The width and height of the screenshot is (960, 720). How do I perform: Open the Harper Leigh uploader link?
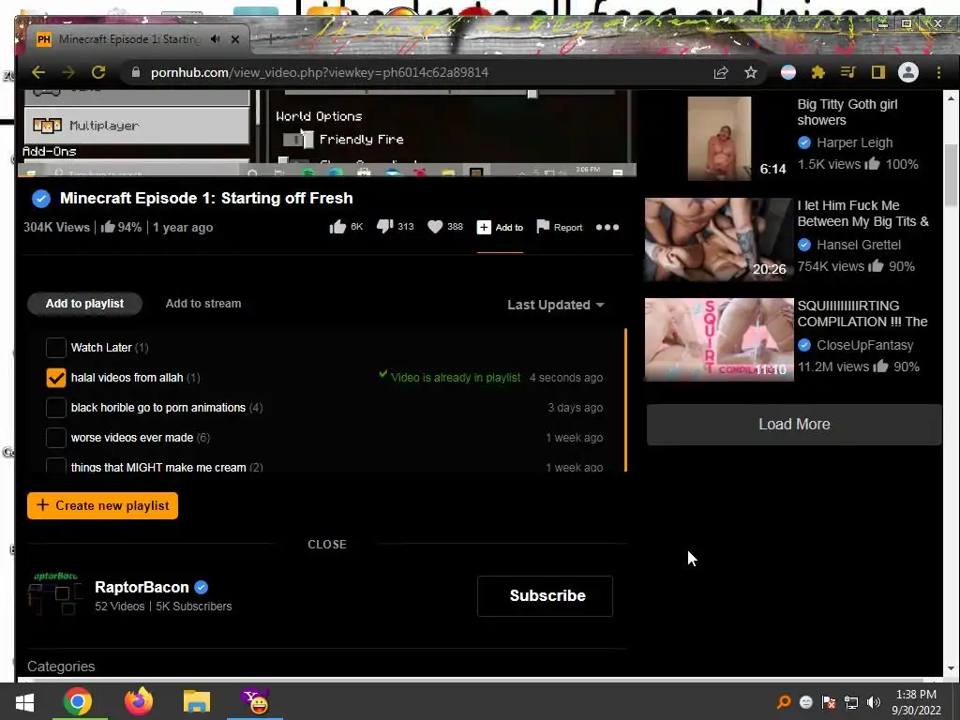click(855, 142)
